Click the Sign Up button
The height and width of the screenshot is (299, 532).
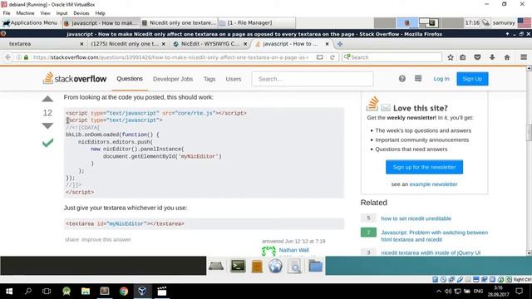tap(472, 79)
